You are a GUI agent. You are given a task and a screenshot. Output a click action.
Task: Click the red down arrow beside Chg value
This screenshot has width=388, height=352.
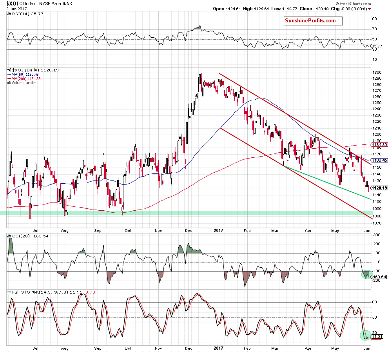point(370,9)
